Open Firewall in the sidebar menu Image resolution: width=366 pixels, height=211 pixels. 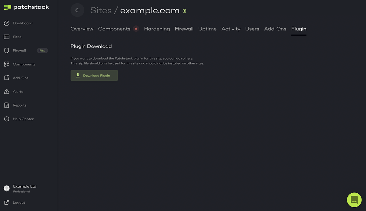pyautogui.click(x=20, y=51)
